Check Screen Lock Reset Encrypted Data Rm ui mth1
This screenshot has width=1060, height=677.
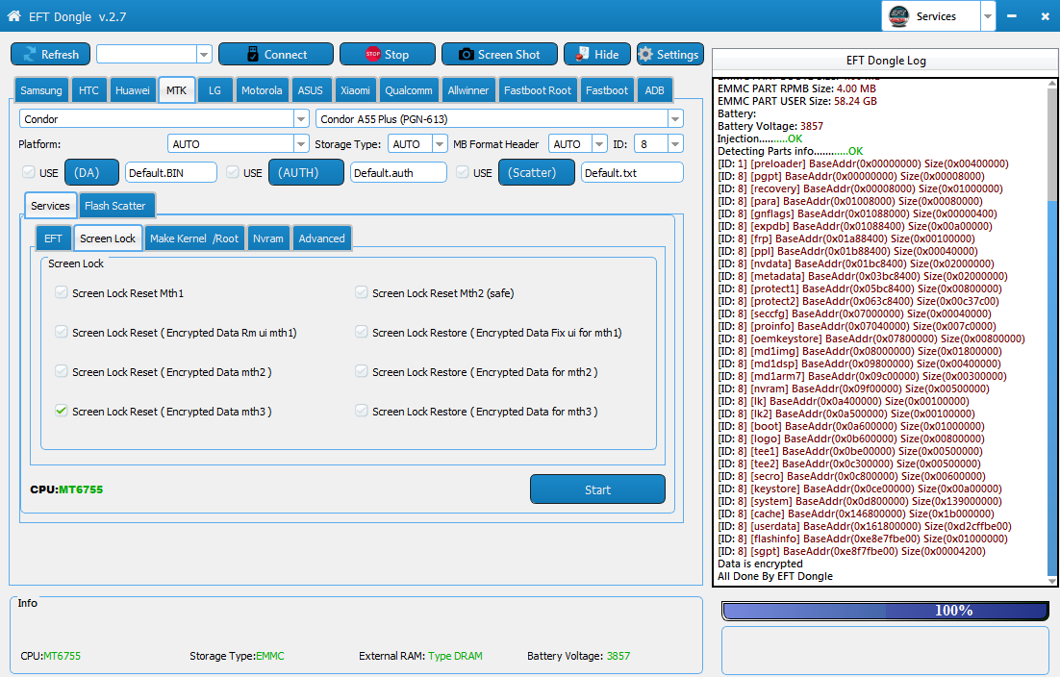click(x=62, y=332)
